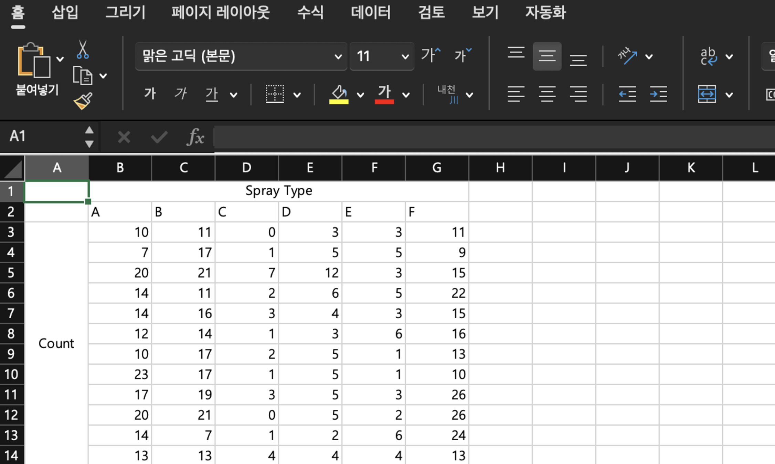The image size is (775, 464).
Task: Click increase font size icon
Action: pyautogui.click(x=431, y=55)
